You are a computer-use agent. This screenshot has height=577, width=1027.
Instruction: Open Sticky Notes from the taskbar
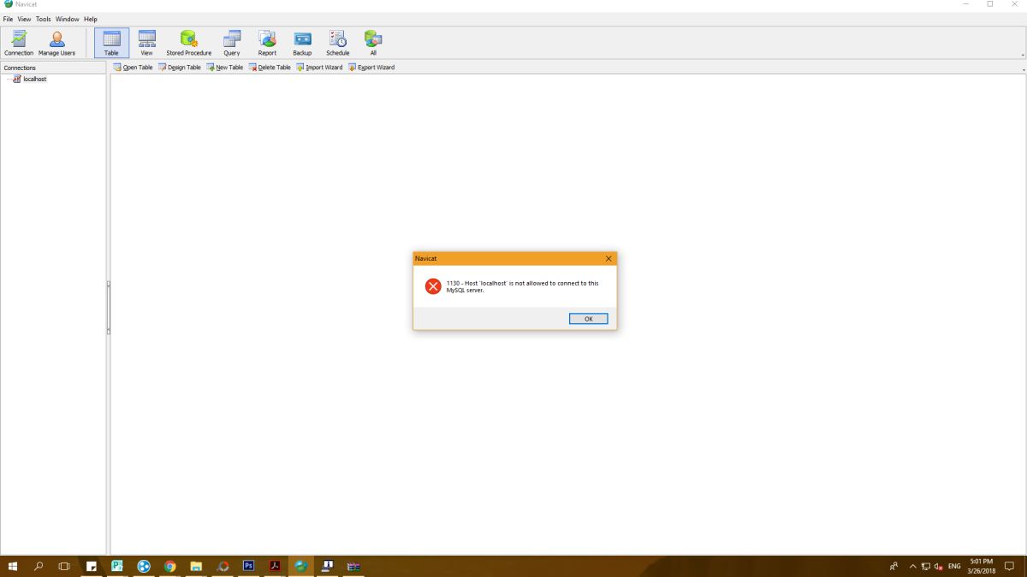tap(92, 566)
